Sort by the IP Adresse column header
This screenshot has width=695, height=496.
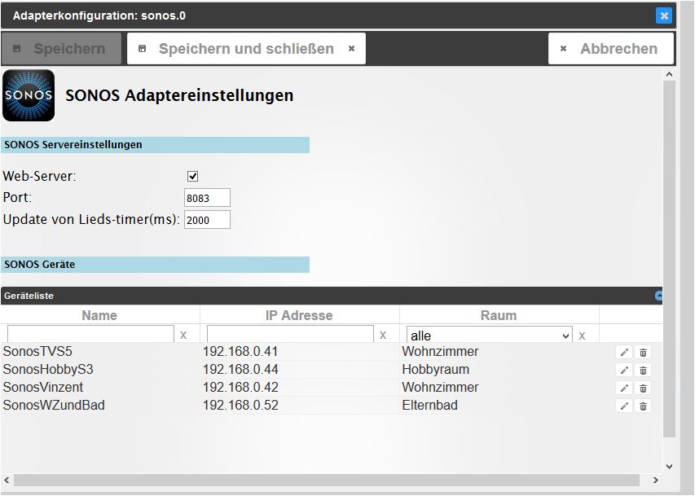point(299,315)
